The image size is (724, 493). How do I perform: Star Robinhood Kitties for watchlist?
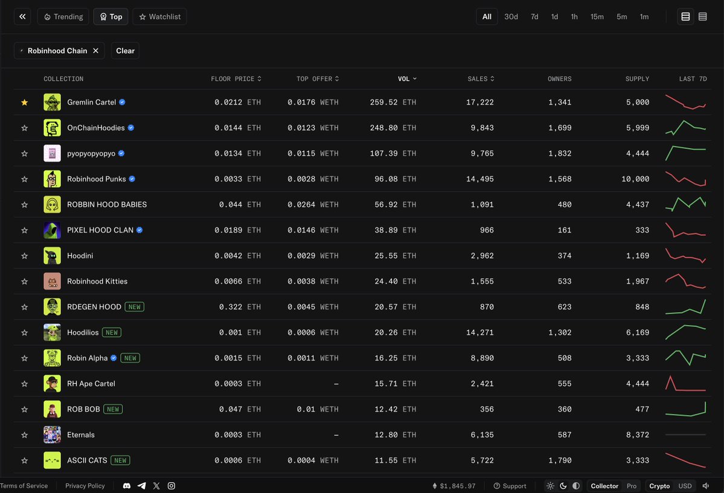click(x=25, y=282)
